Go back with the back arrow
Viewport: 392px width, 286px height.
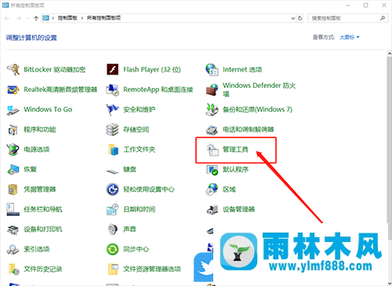click(x=7, y=18)
